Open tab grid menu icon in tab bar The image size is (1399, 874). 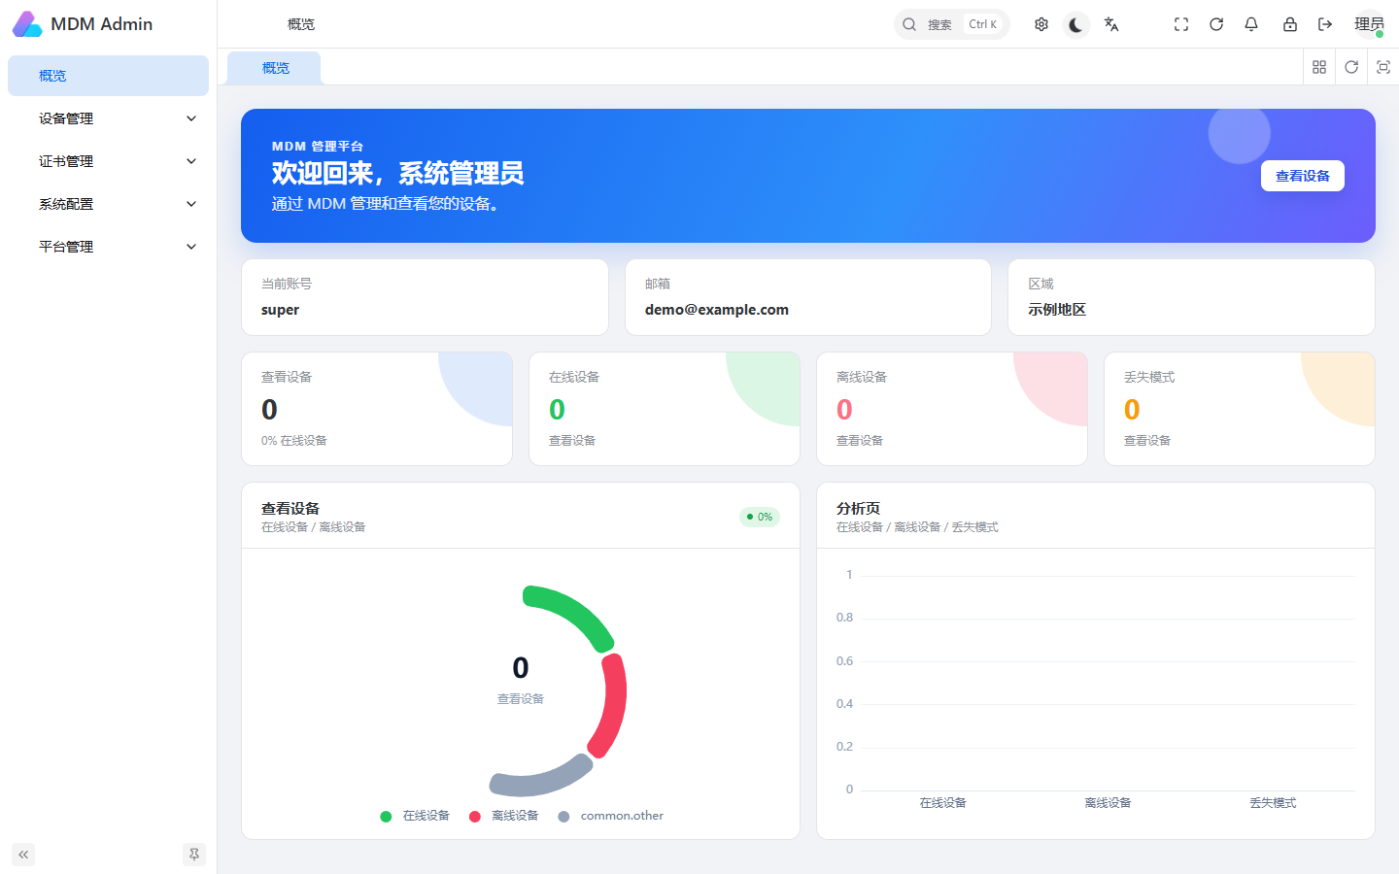[x=1319, y=67]
